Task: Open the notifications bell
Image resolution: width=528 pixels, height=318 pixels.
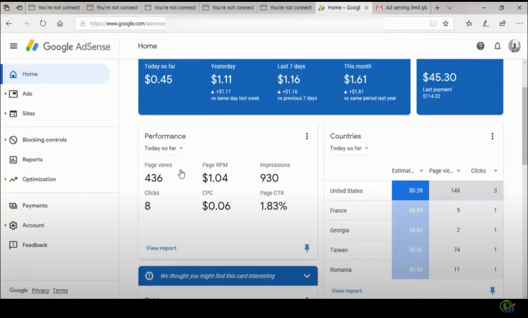Action: (497, 46)
